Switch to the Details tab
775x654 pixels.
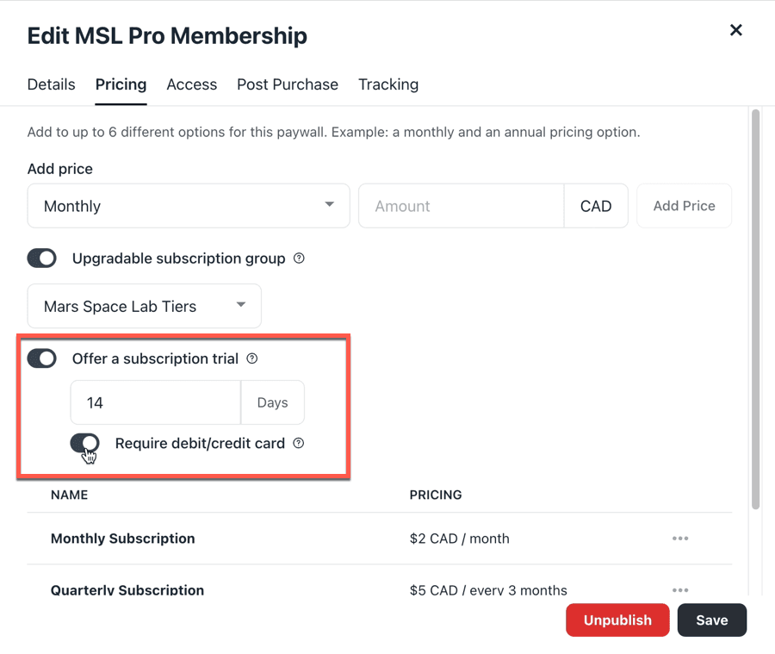(x=52, y=84)
